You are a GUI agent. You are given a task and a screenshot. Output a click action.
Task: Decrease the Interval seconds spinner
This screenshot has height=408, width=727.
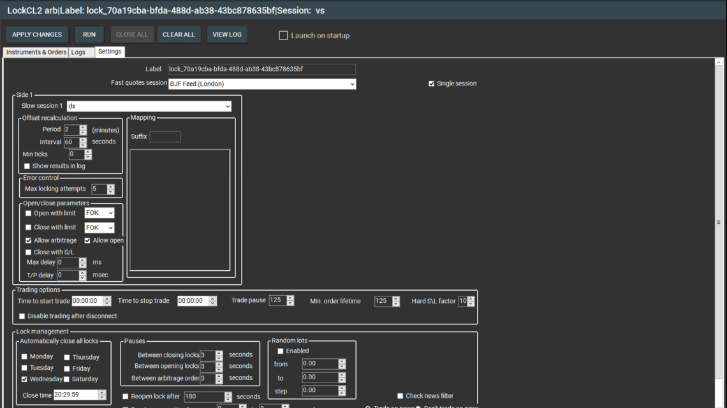83,145
